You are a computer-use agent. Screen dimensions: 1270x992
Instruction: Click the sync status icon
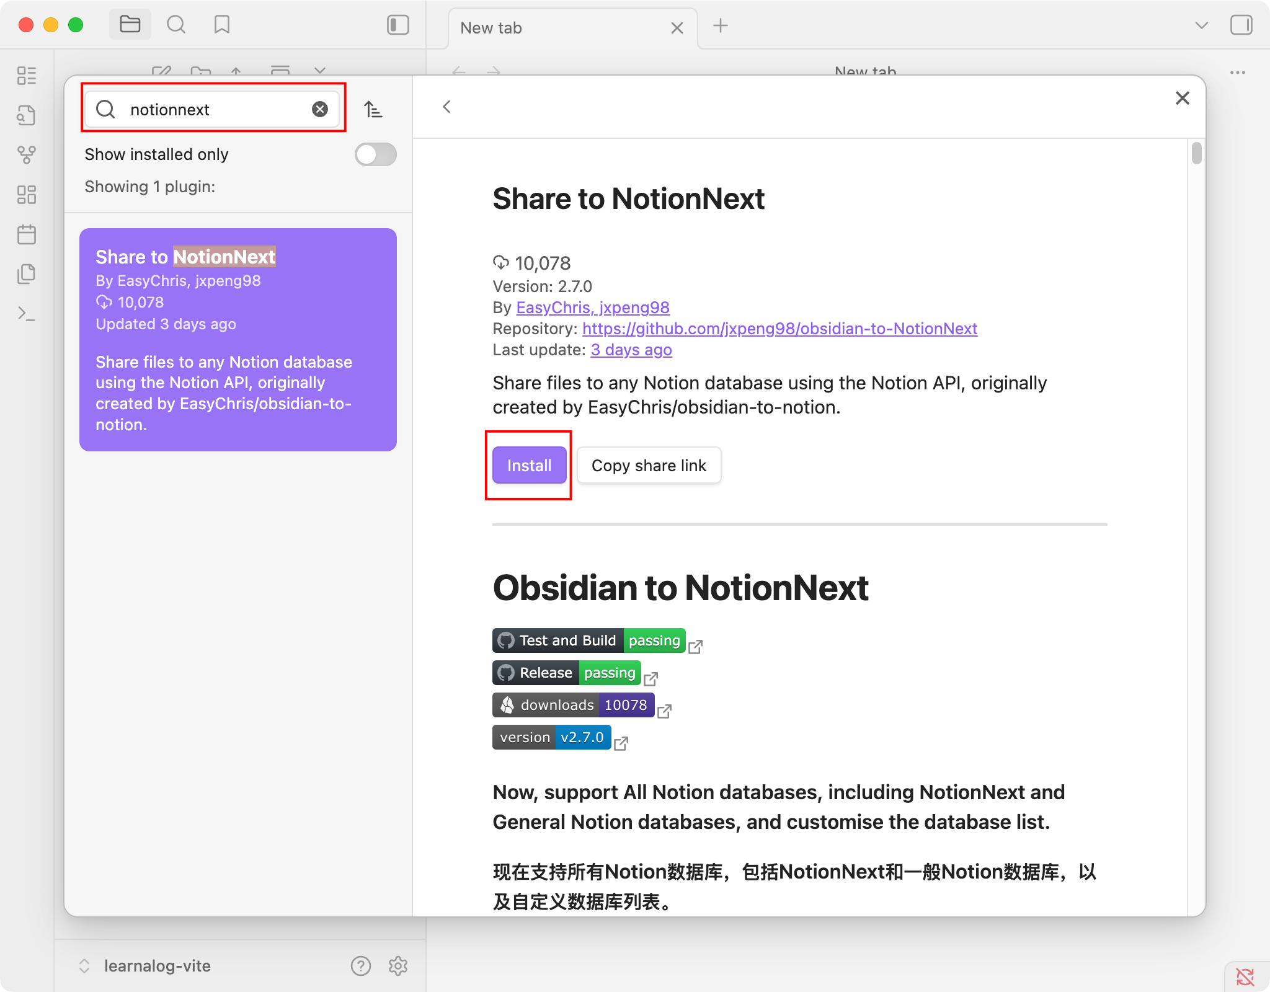(1245, 976)
